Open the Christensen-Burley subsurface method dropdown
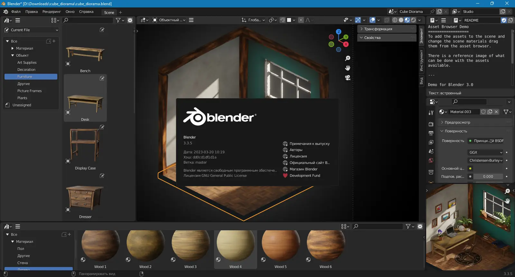 pyautogui.click(x=485, y=160)
